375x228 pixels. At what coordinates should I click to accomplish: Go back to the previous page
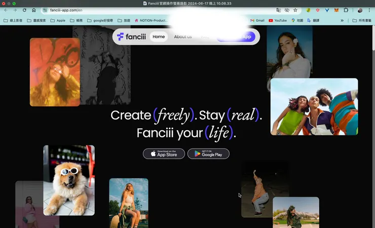[6, 10]
